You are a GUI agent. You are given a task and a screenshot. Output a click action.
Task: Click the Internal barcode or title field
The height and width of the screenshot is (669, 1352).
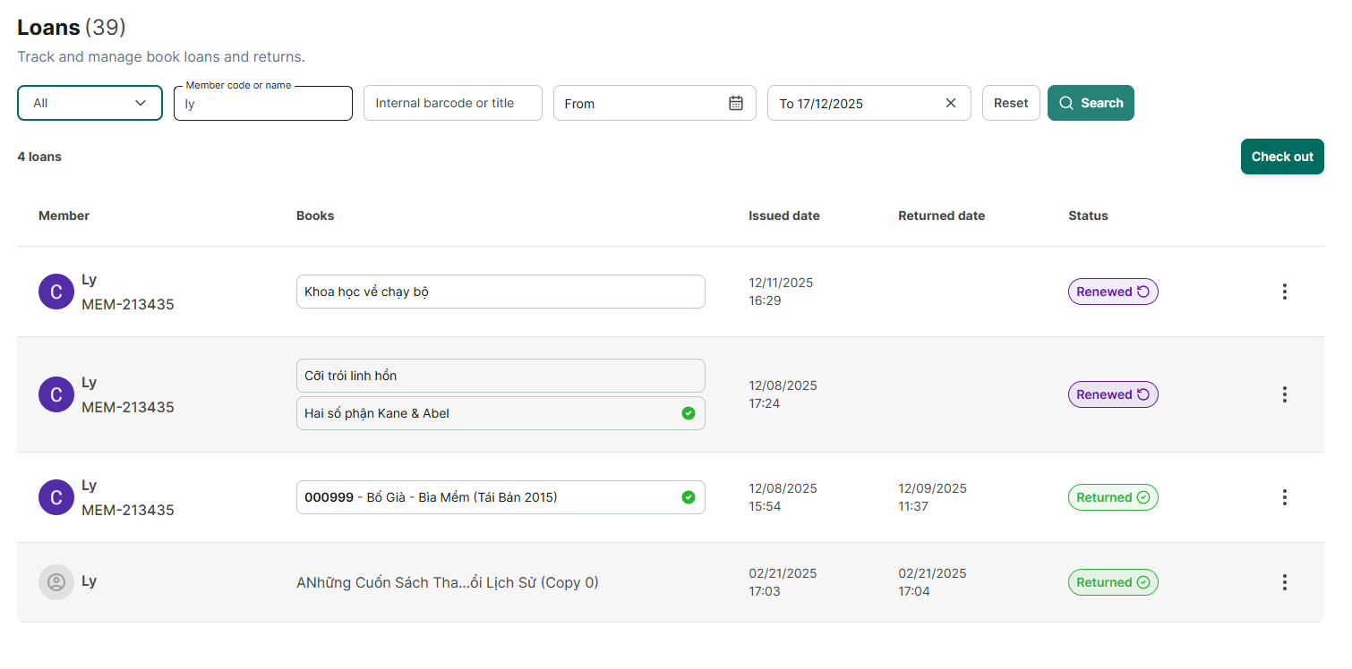[x=453, y=103]
